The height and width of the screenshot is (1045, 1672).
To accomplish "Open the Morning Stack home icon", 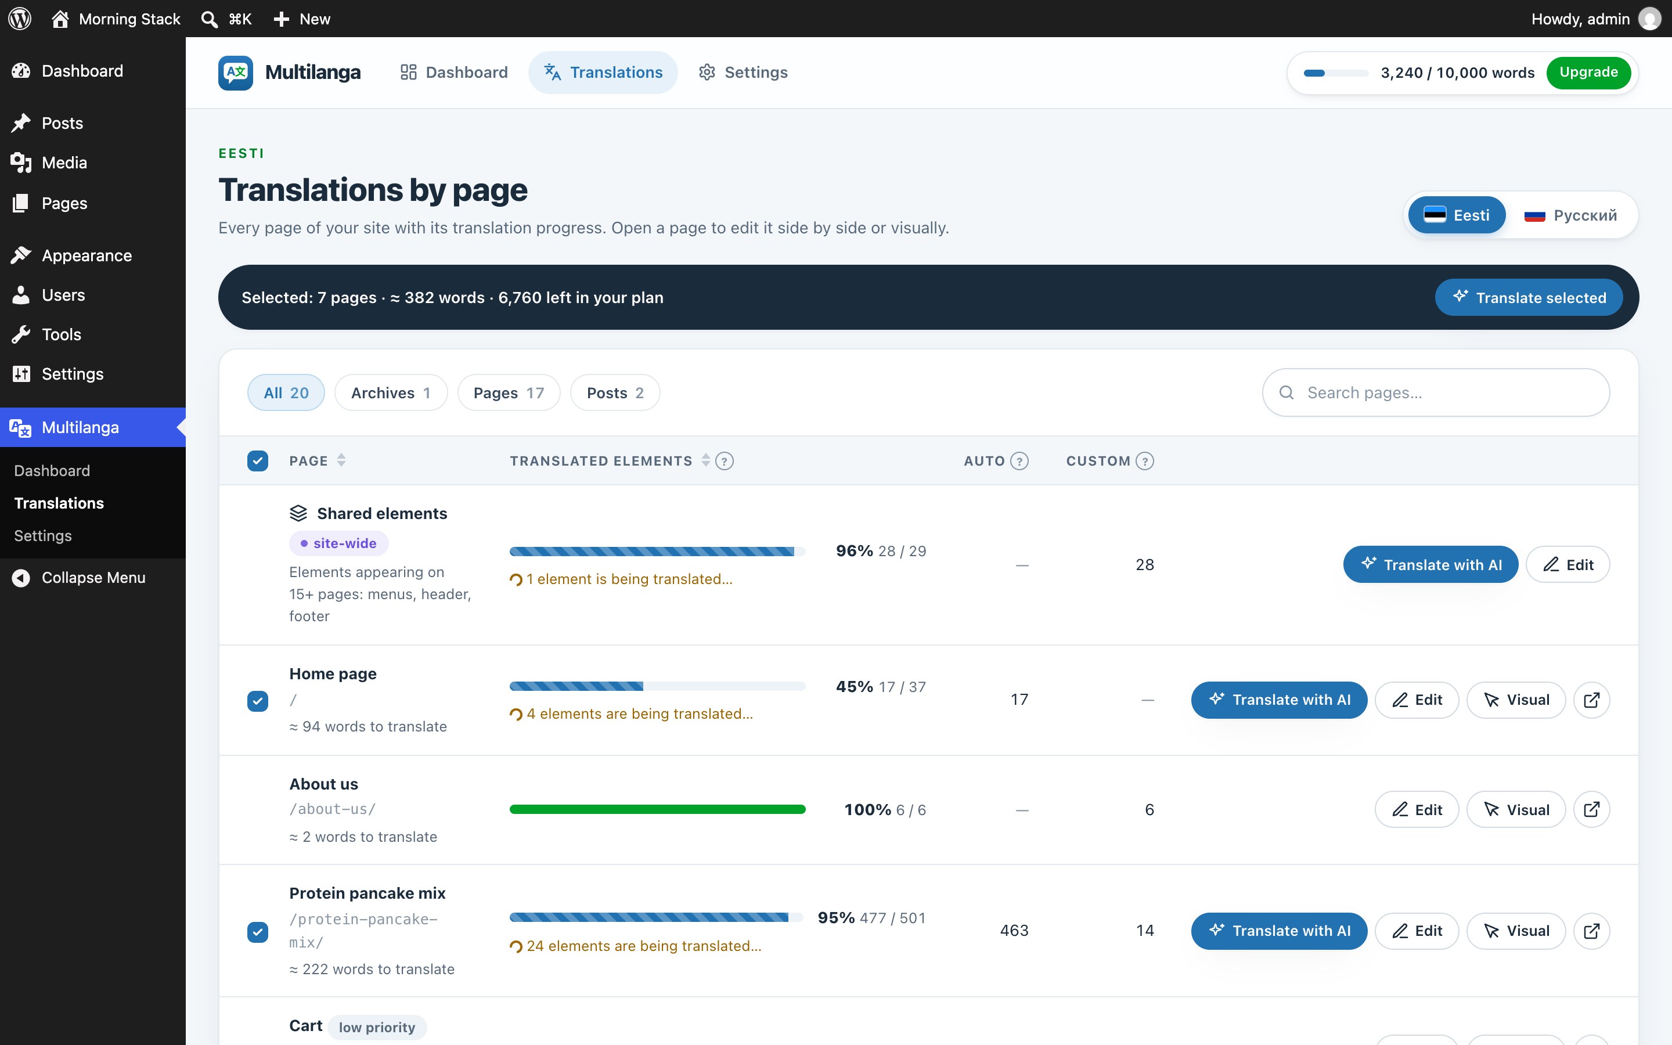I will click(60, 19).
